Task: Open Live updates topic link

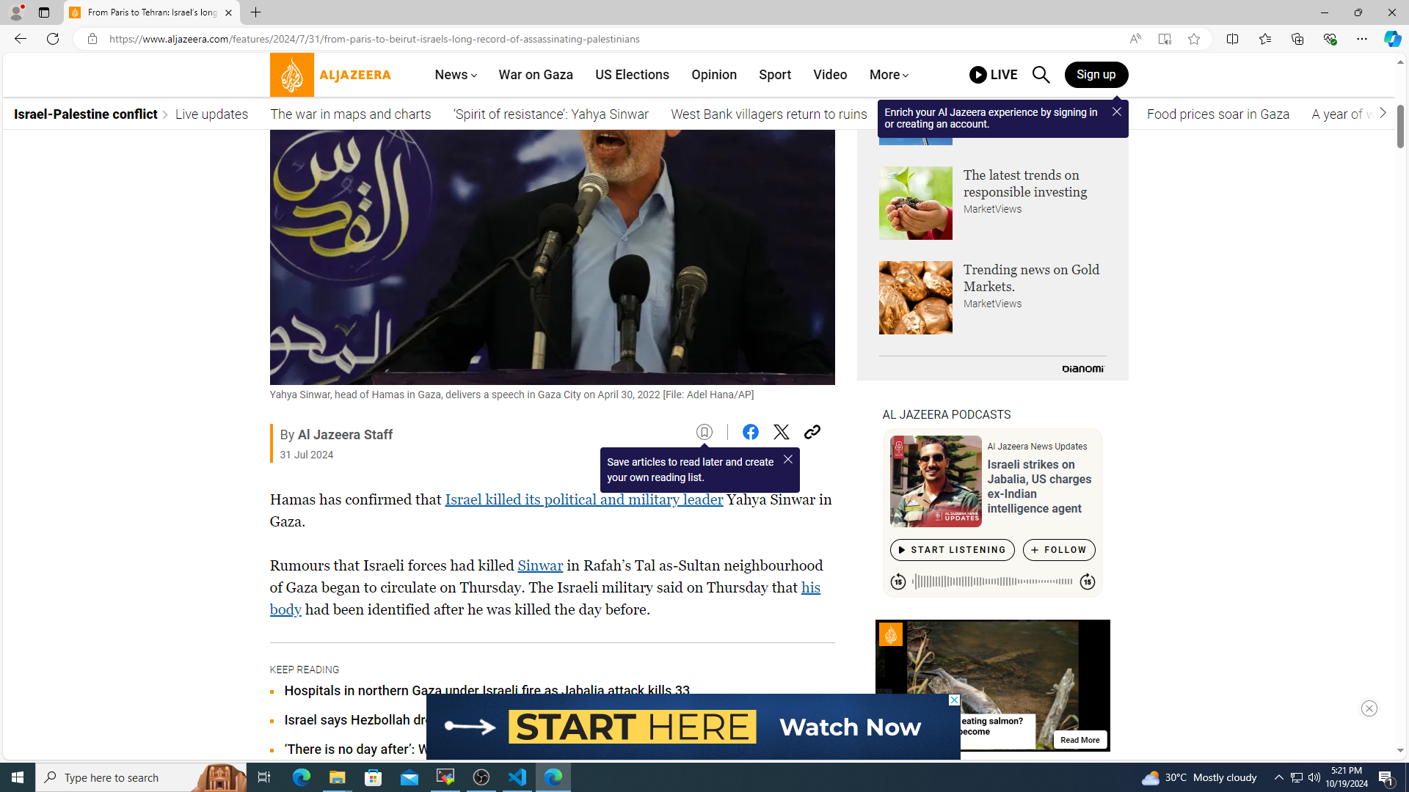Action: (211, 114)
